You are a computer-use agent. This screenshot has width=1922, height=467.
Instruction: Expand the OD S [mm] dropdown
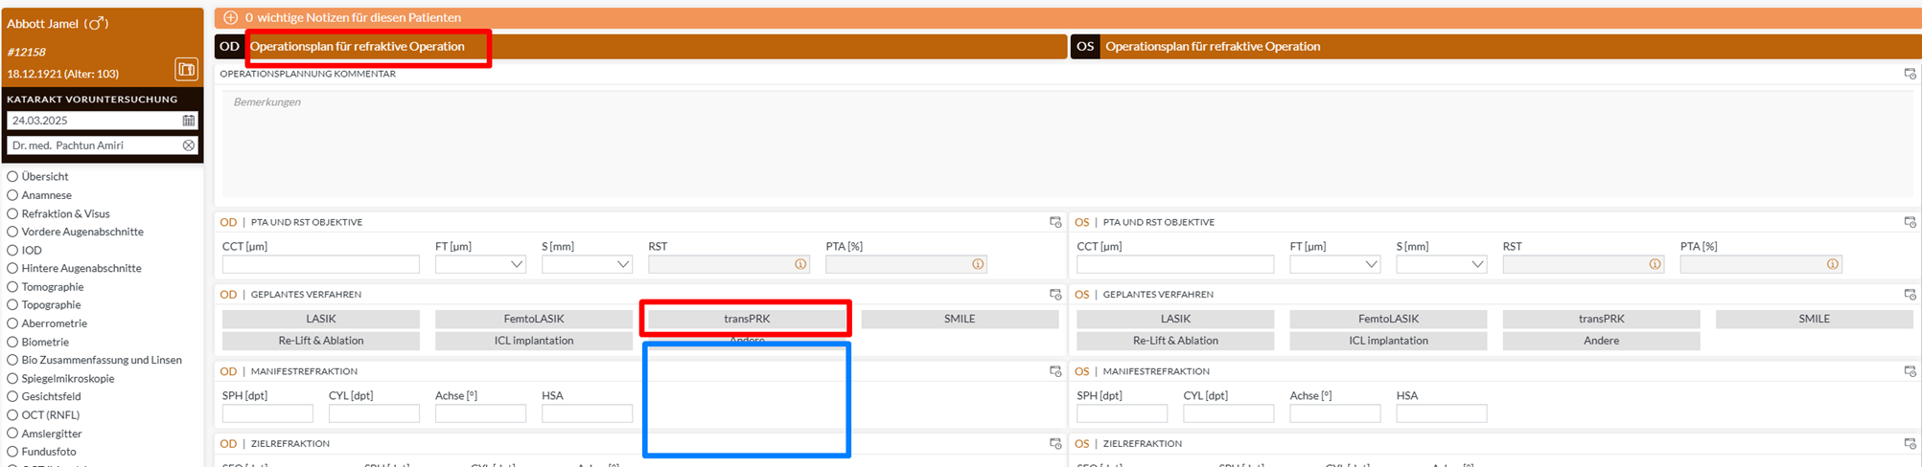(x=623, y=264)
